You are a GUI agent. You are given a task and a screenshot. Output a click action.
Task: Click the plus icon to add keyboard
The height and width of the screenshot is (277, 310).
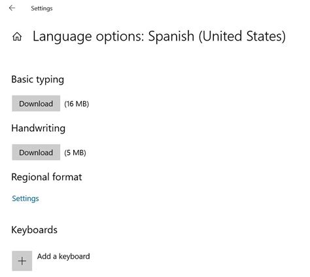click(x=22, y=261)
